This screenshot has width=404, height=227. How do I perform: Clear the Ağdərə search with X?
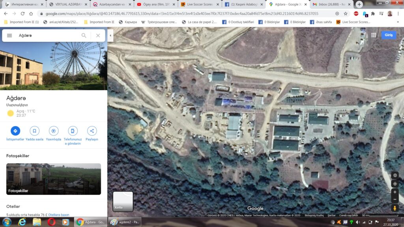tap(98, 35)
